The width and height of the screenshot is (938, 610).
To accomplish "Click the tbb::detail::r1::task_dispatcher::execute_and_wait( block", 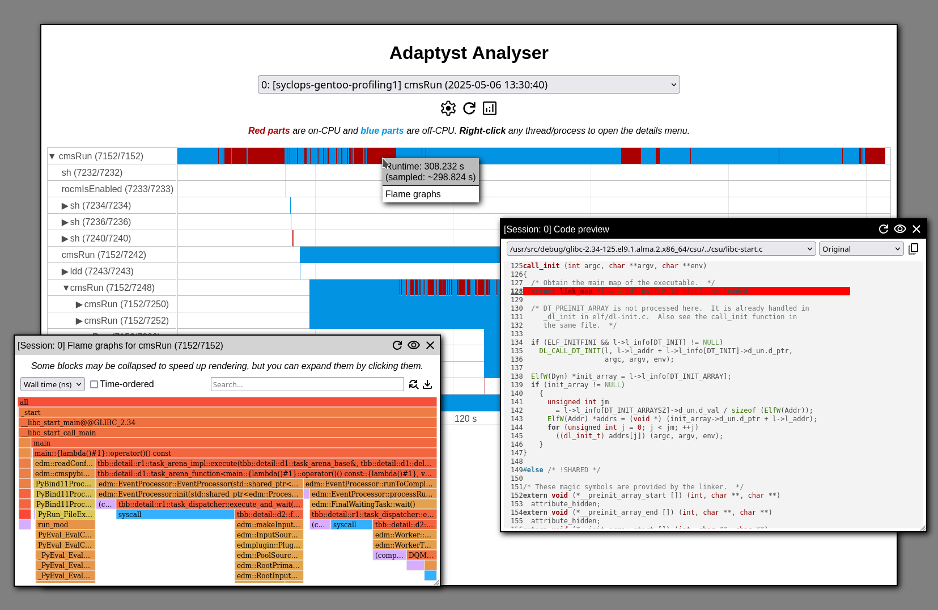I will [210, 504].
